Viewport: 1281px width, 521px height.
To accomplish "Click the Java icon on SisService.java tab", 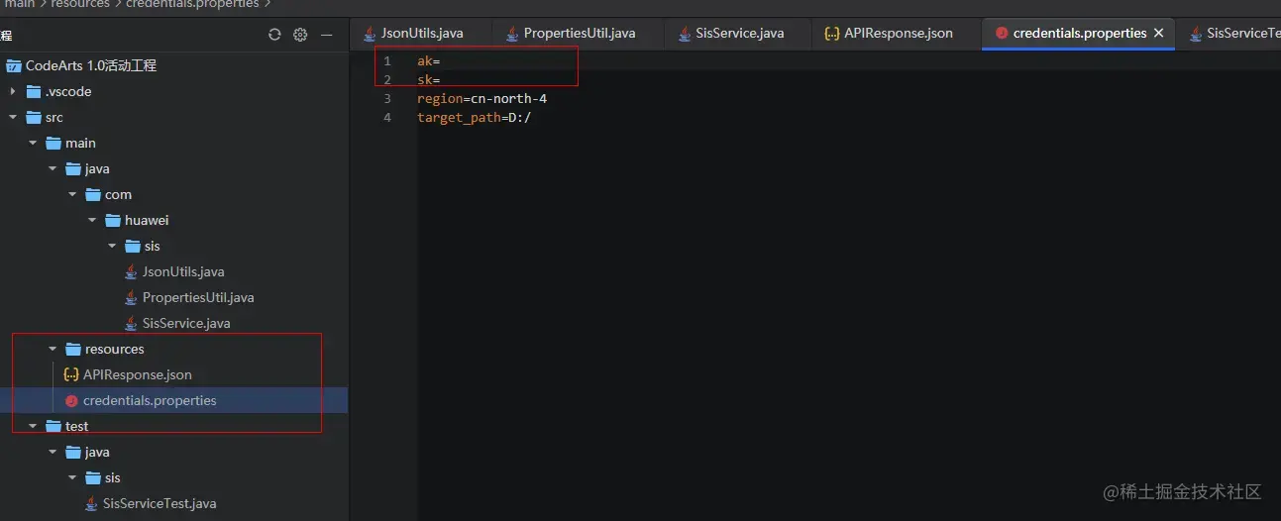I will [x=685, y=34].
